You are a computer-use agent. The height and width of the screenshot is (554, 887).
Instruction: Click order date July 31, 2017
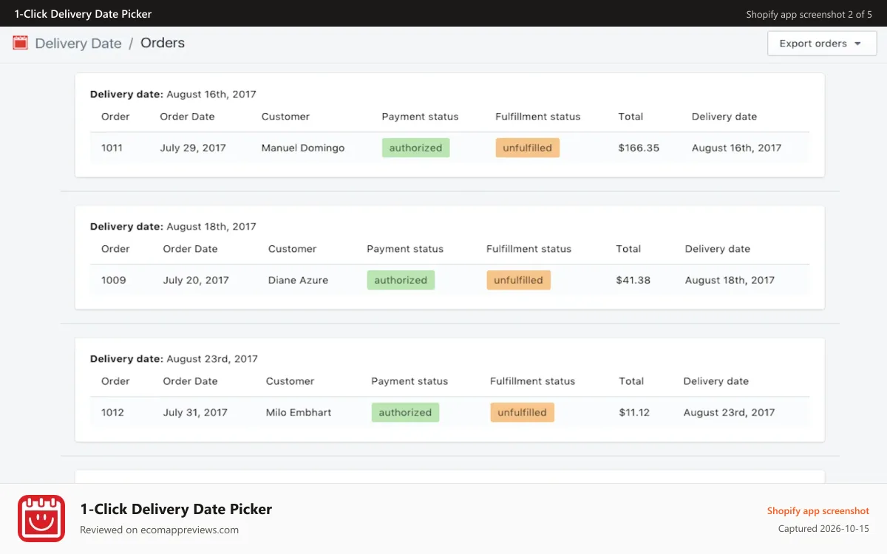(195, 412)
